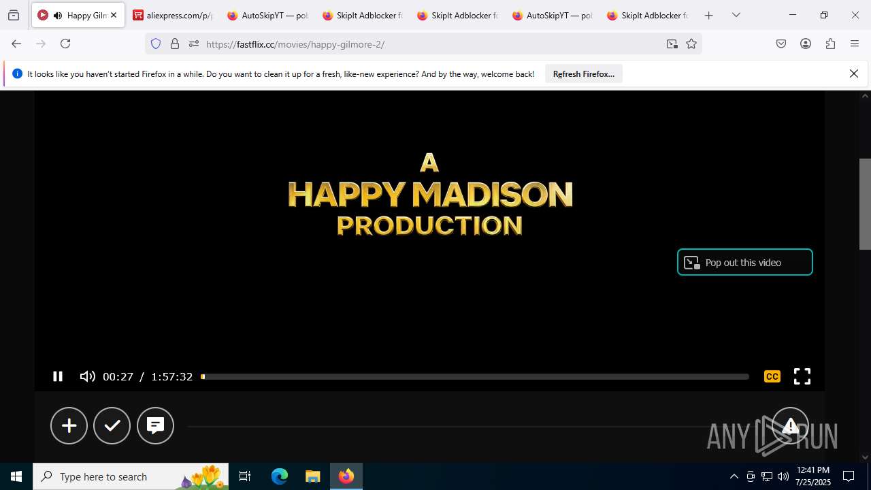Open tracking protection shield icon

pos(156,44)
